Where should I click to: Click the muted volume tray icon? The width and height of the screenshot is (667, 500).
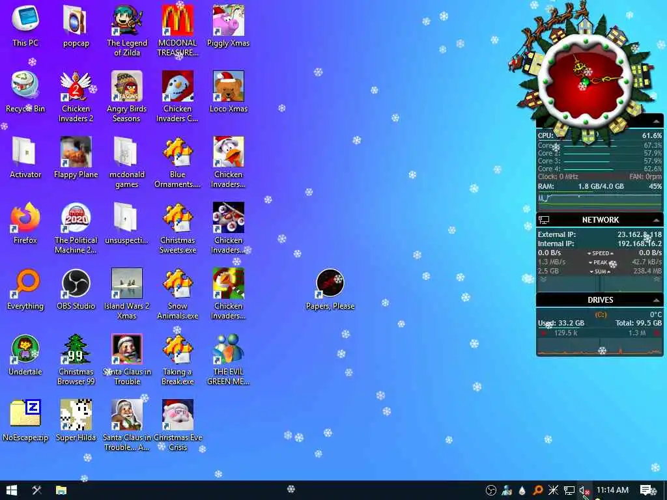584,490
